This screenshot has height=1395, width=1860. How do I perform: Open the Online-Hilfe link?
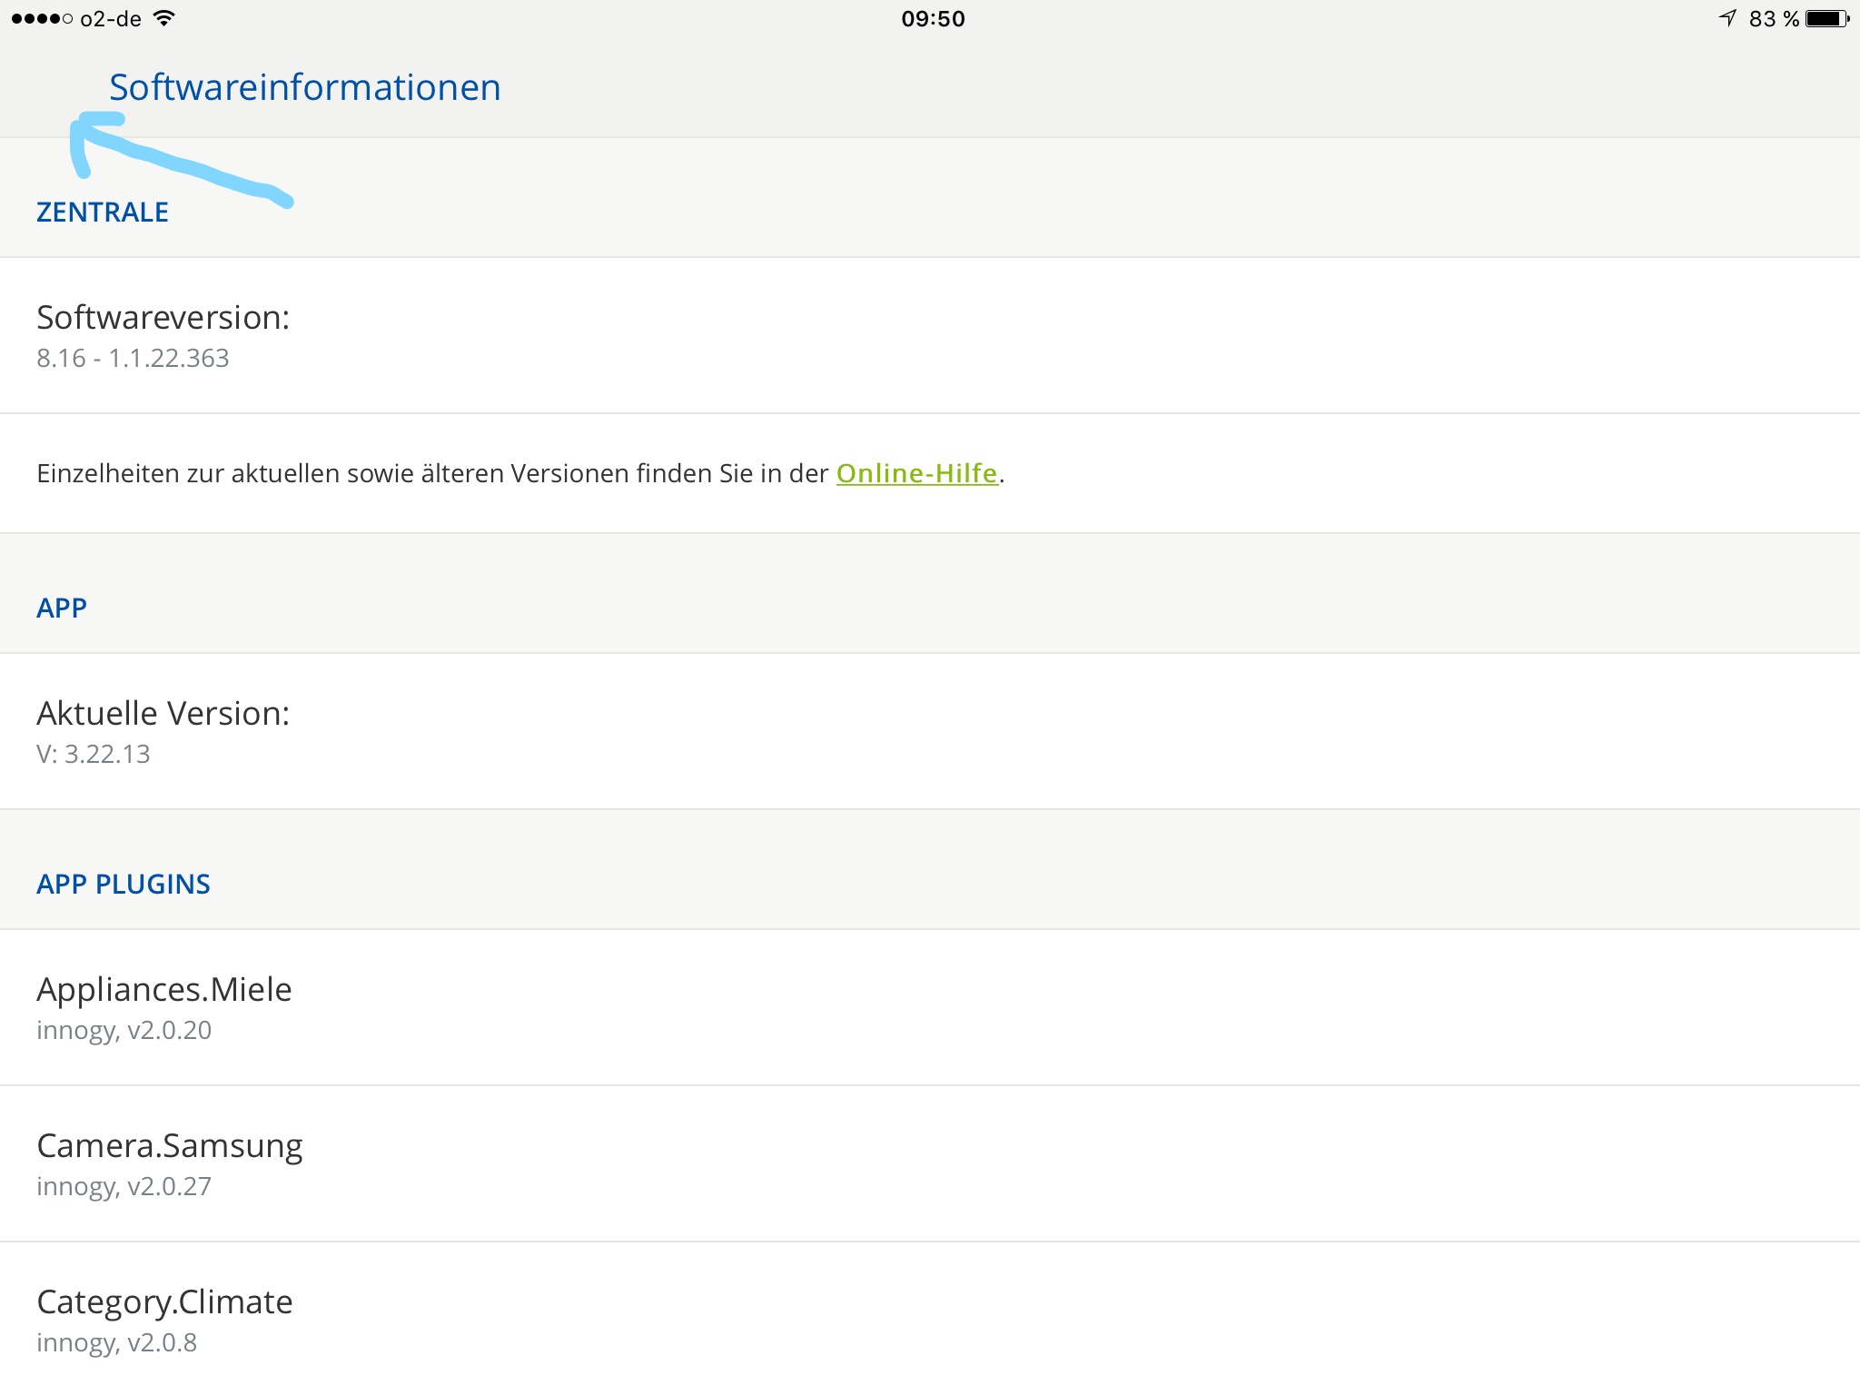point(916,473)
